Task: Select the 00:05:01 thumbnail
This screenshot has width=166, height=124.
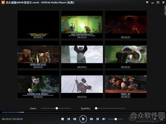Action: 126,55
